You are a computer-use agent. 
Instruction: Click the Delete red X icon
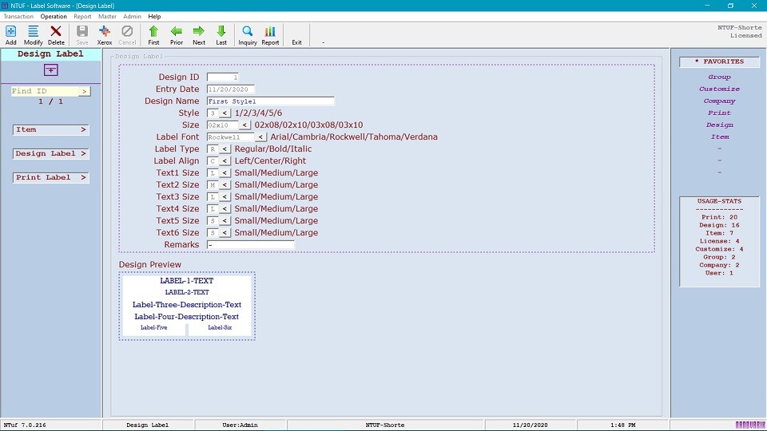click(56, 32)
